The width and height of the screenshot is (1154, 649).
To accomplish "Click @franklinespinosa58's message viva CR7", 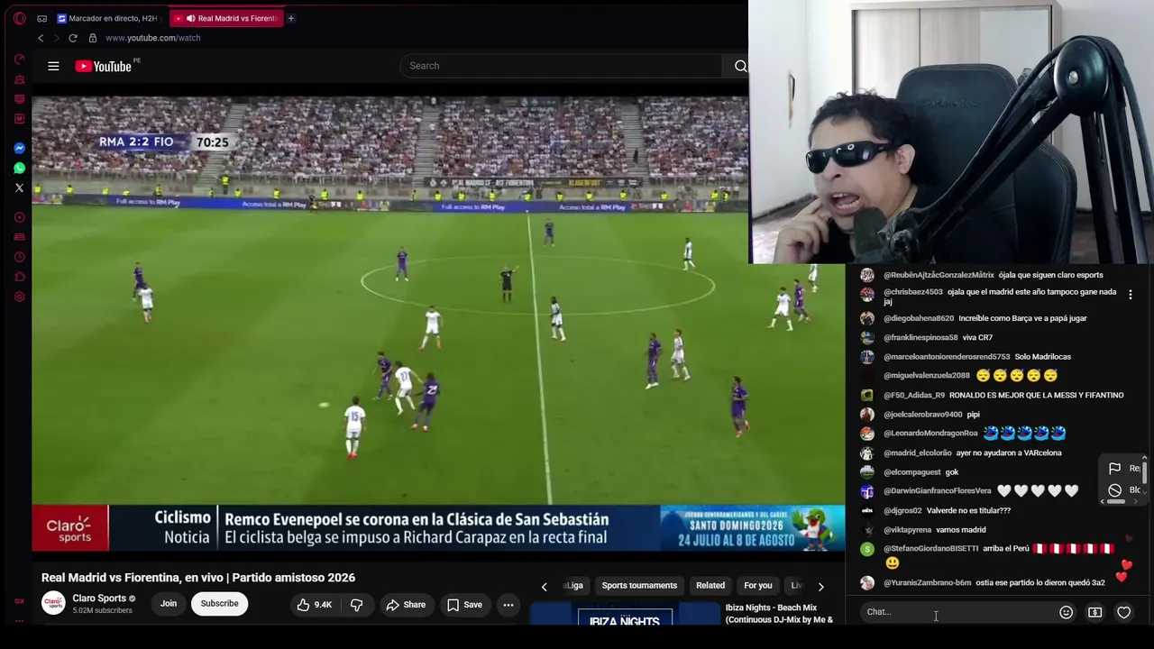I will tap(977, 338).
